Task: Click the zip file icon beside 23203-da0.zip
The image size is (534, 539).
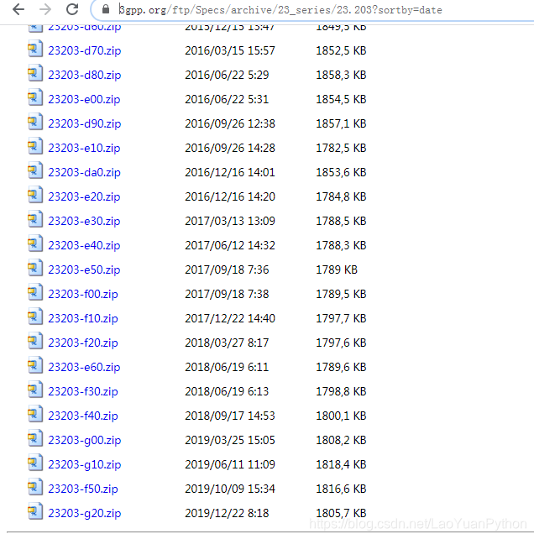Action: click(x=35, y=170)
